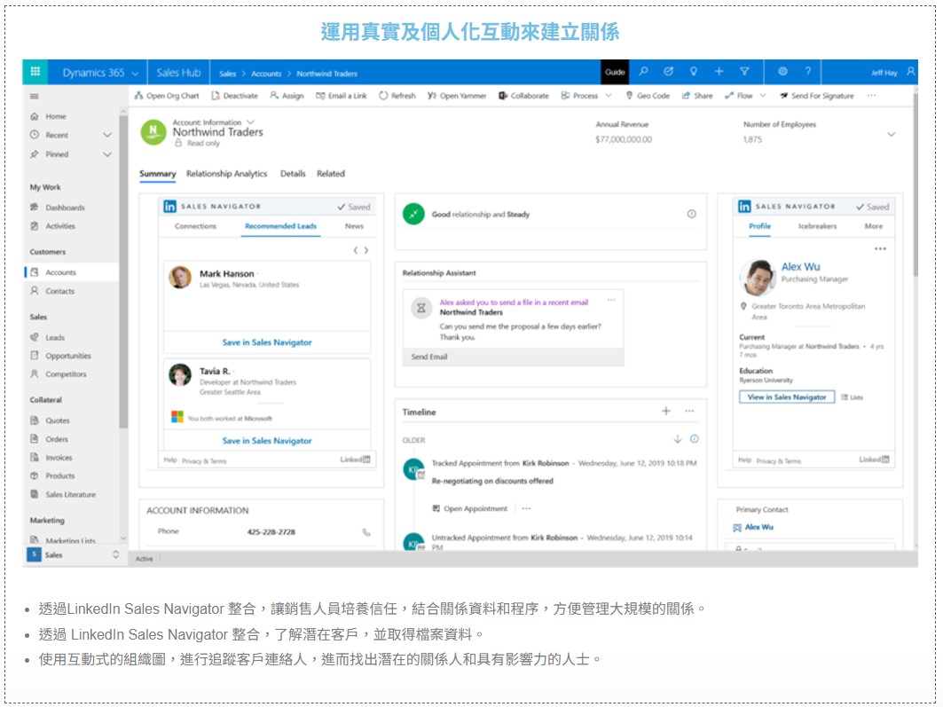Click Geo Code command
The image size is (943, 707).
point(648,96)
